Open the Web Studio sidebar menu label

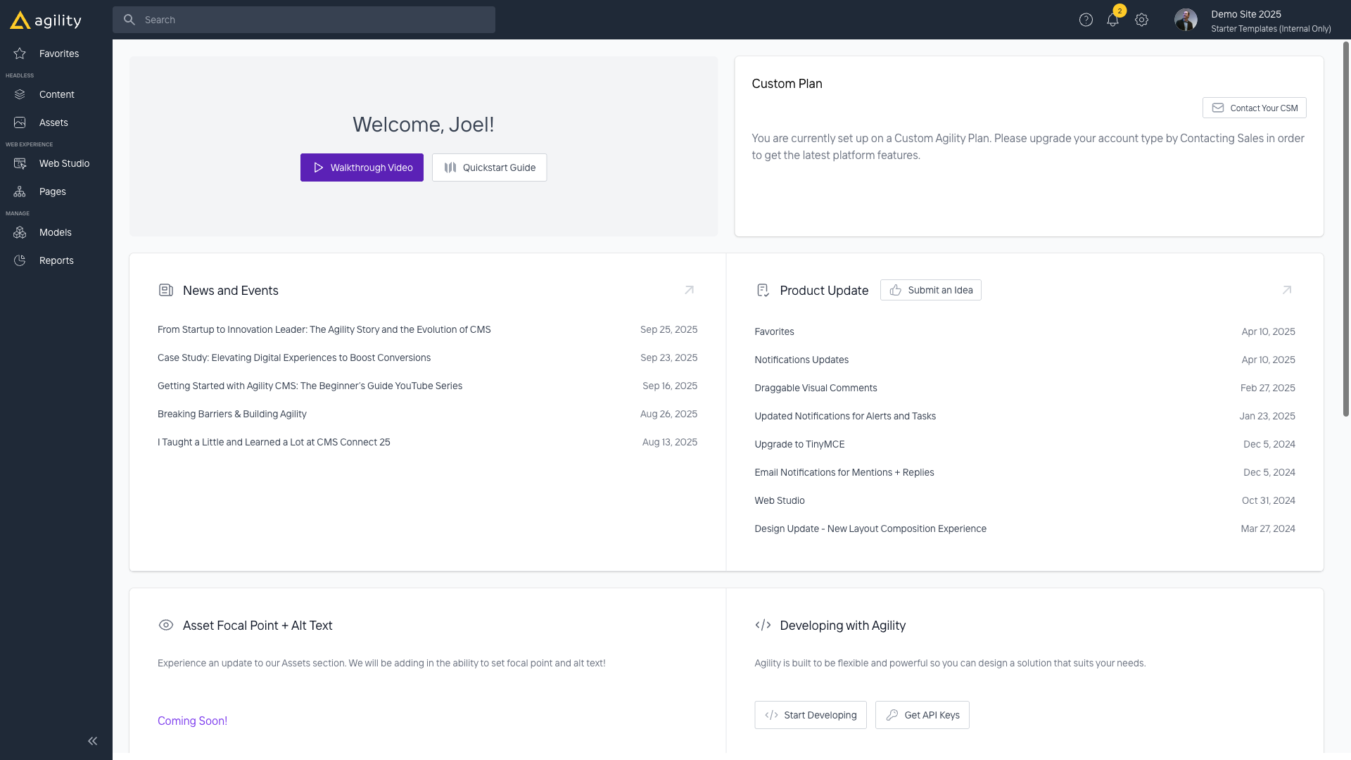coord(64,163)
